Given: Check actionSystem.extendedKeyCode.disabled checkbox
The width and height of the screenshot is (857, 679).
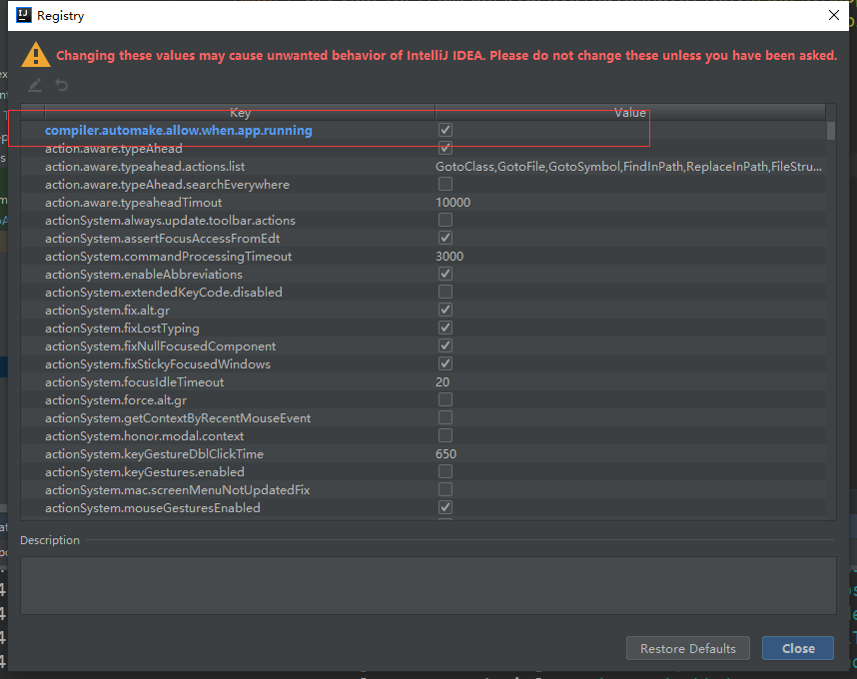Looking at the screenshot, I should [x=445, y=293].
